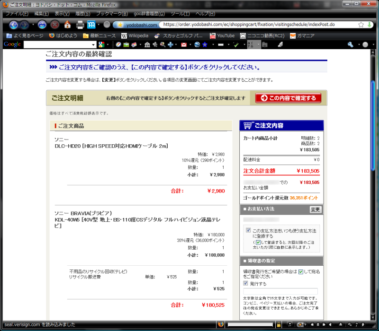Screen dimensions: 379x331
Task: Open dropdown next to the checkmark icon
Action: coord(244,45)
